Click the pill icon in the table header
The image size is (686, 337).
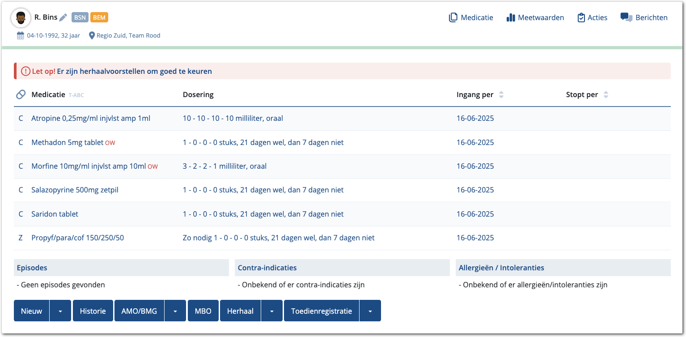coord(21,94)
